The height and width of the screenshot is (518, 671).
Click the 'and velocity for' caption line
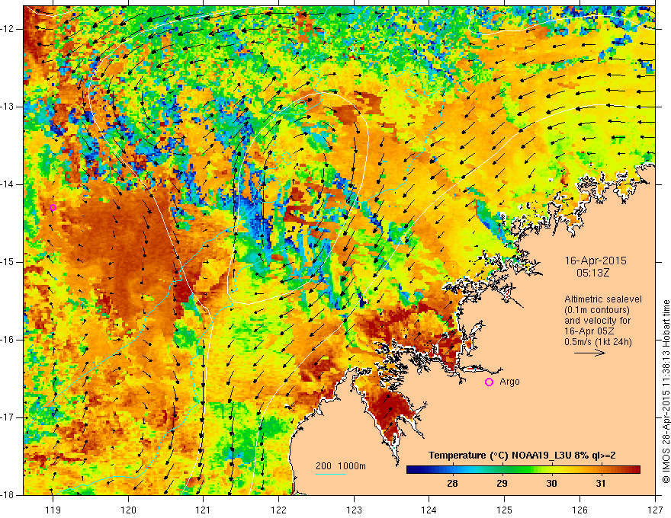click(597, 321)
